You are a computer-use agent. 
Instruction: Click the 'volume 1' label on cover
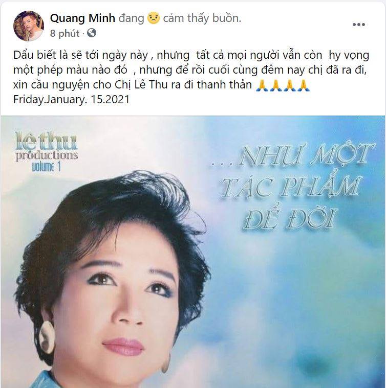46,167
